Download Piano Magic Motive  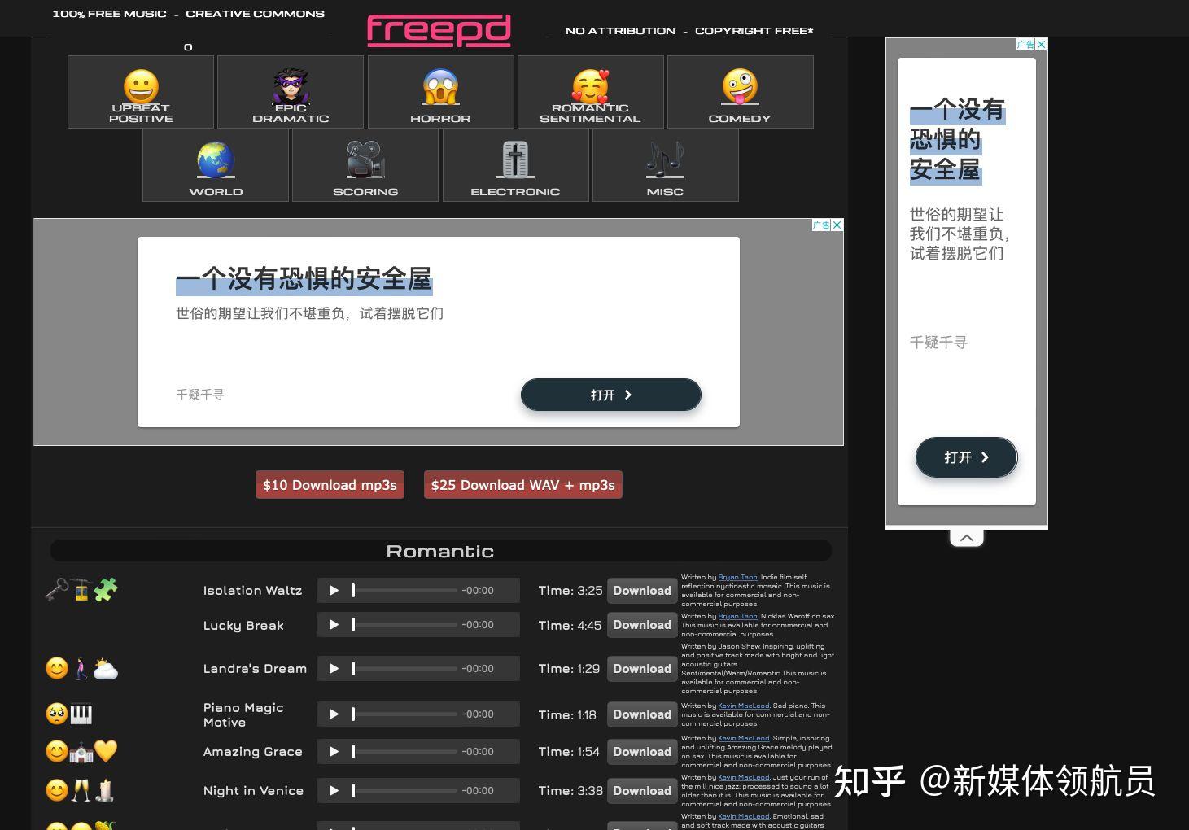[642, 714]
